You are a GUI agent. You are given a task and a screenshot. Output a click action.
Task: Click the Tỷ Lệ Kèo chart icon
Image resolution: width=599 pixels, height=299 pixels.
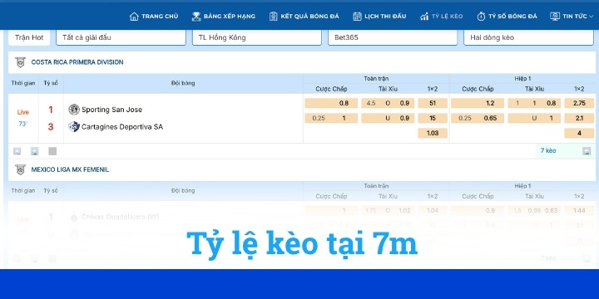click(424, 17)
